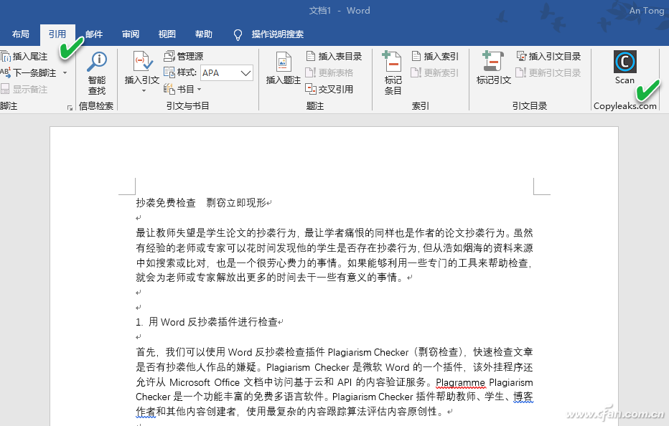Click Update Table of Authorities (更新引文目录)
The height and width of the screenshot is (426, 669).
click(x=548, y=73)
